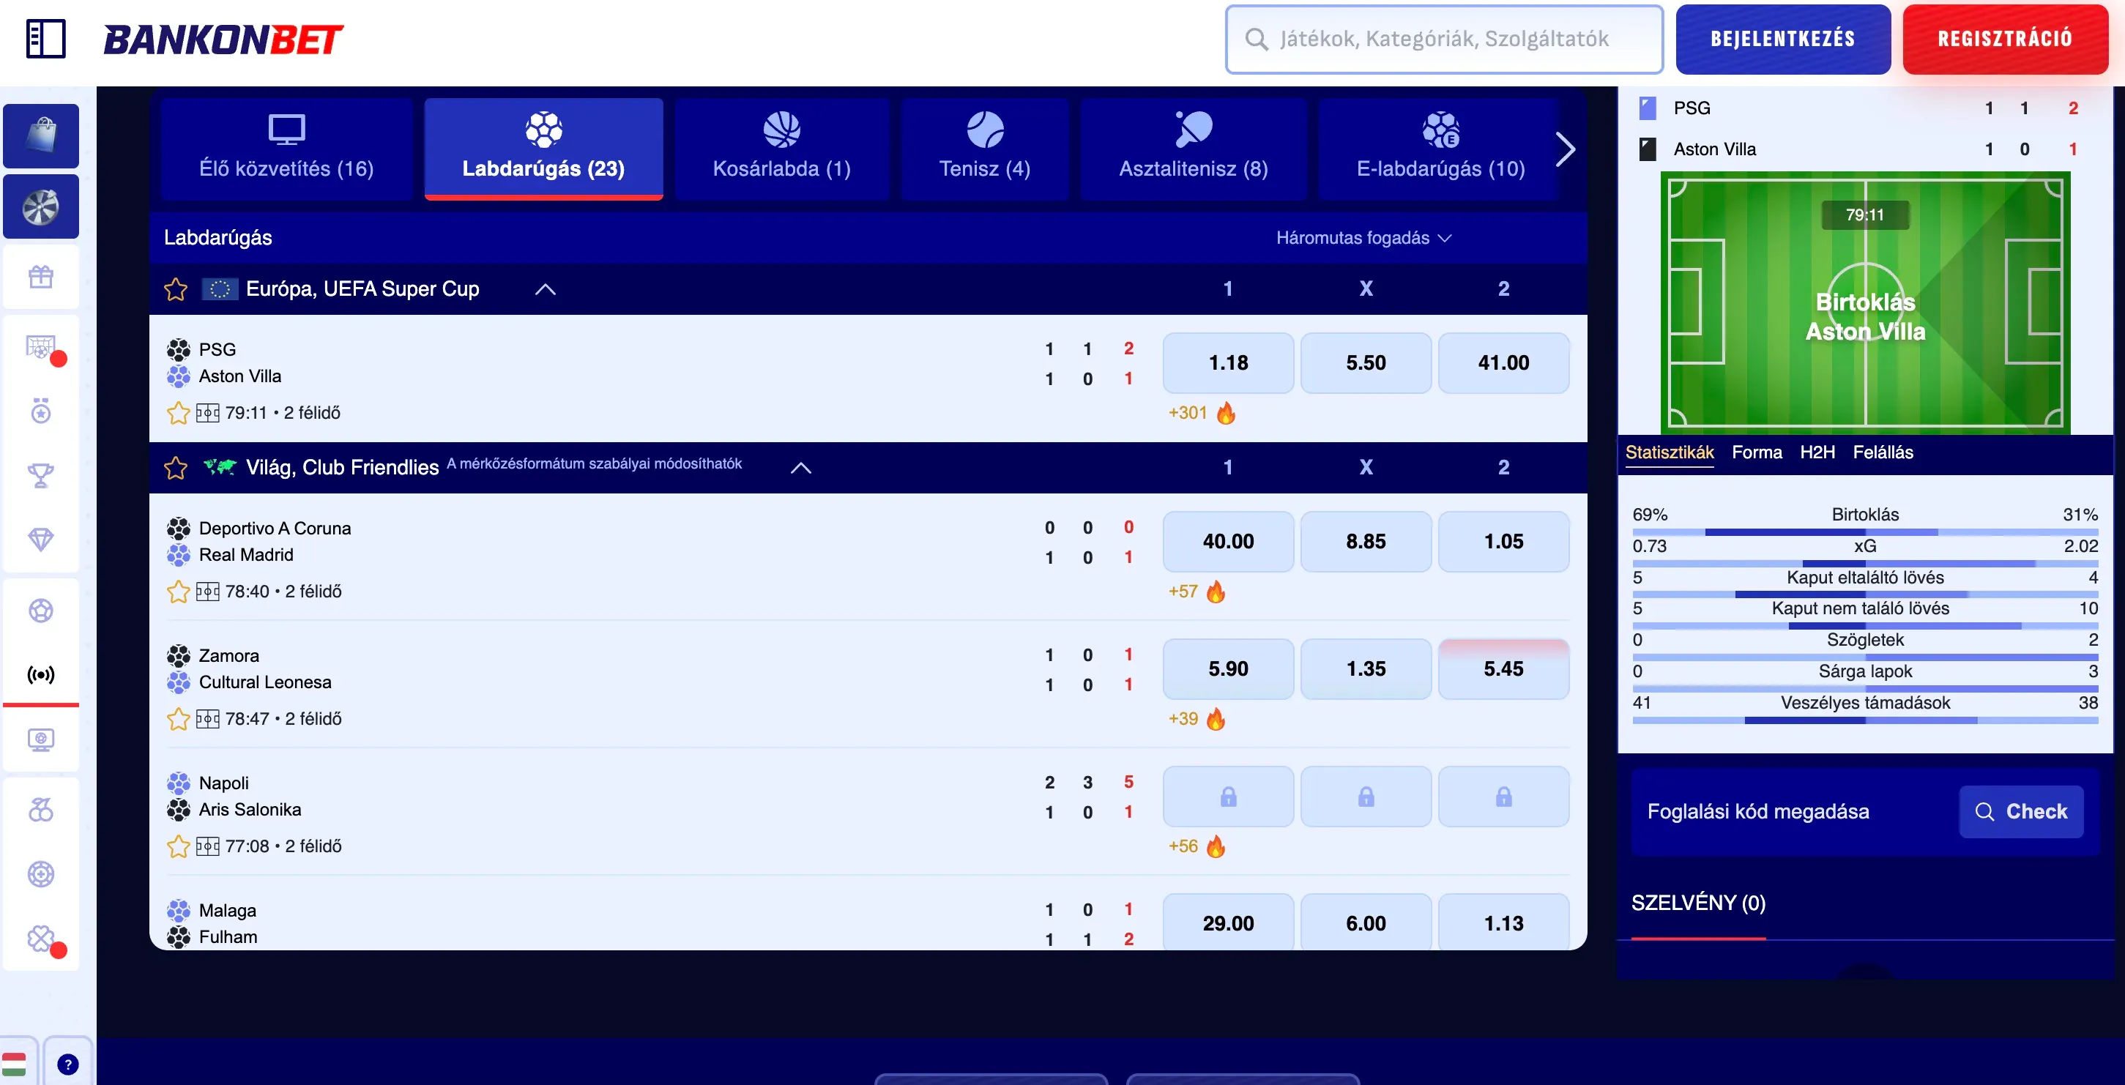2125x1085 pixels.
Task: Open the goal net sports icon
Action: 40,346
